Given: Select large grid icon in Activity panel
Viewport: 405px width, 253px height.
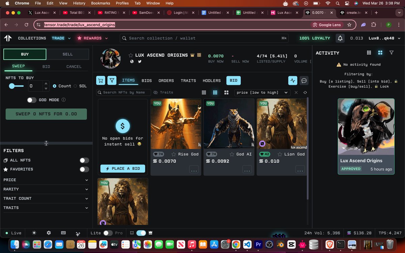Looking at the screenshot, I should tap(380, 53).
